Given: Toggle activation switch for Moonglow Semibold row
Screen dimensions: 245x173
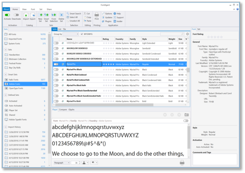Looking at the screenshot, I should click(56, 48).
